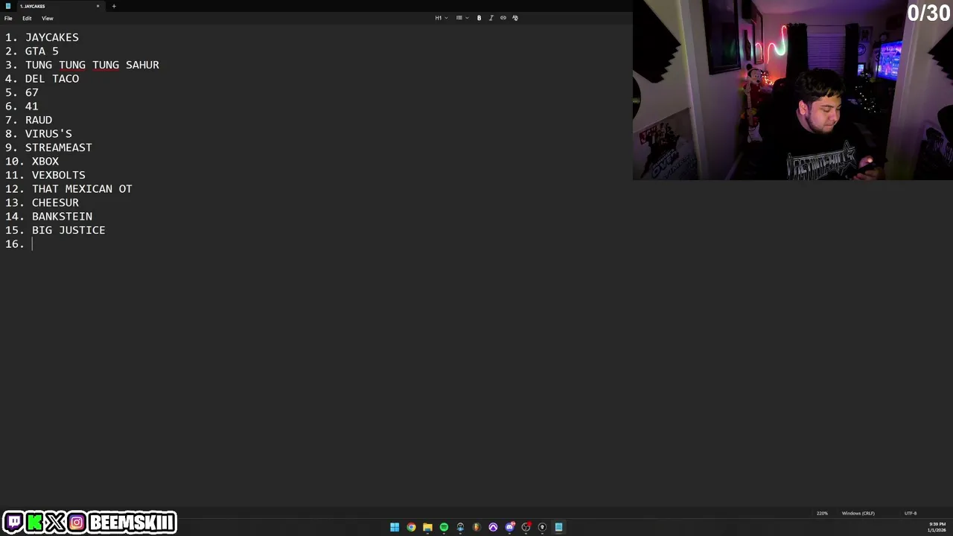Click the 220% zoom level in status bar
Image resolution: width=953 pixels, height=536 pixels.
tap(822, 513)
